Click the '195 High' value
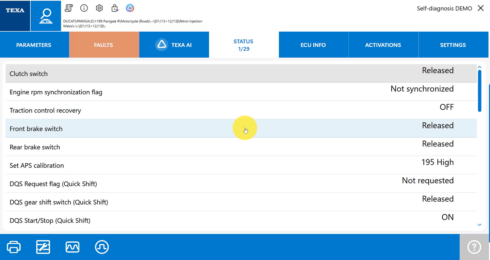The image size is (490, 260). pyautogui.click(x=437, y=162)
